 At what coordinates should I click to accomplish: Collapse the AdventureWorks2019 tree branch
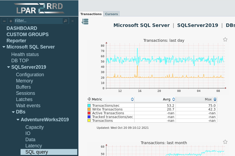pos(18,119)
